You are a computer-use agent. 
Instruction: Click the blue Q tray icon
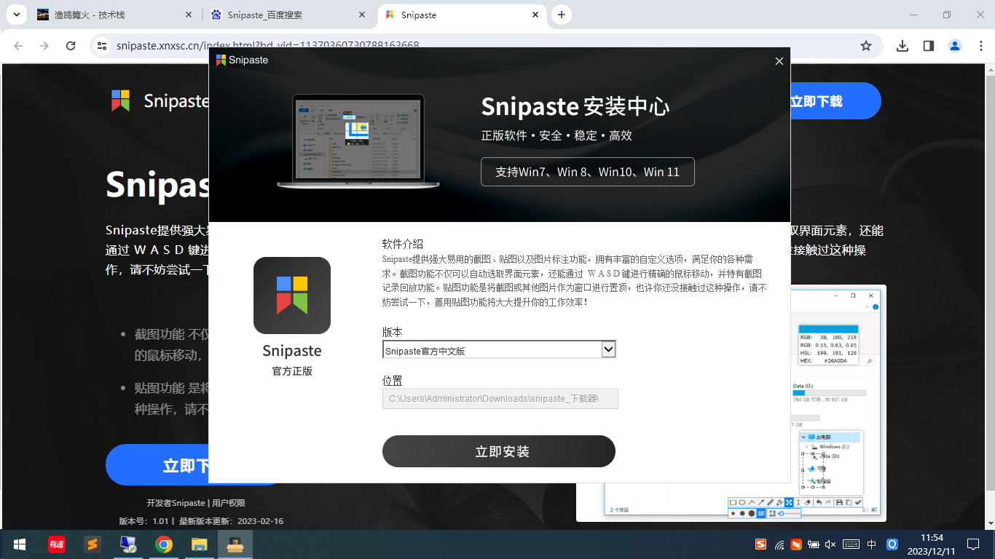(x=892, y=544)
